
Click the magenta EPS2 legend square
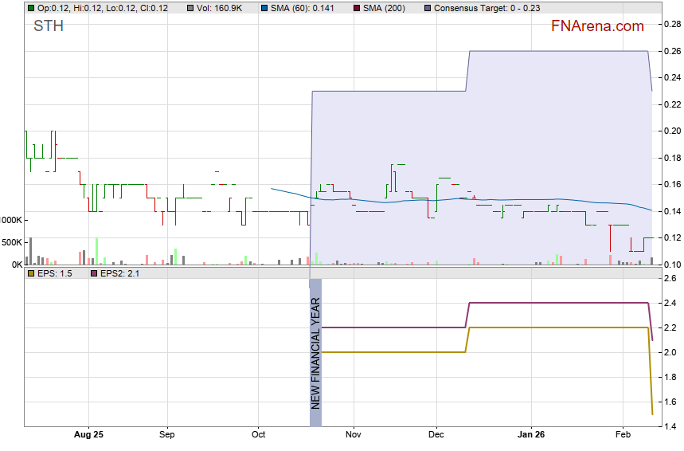tap(92, 273)
